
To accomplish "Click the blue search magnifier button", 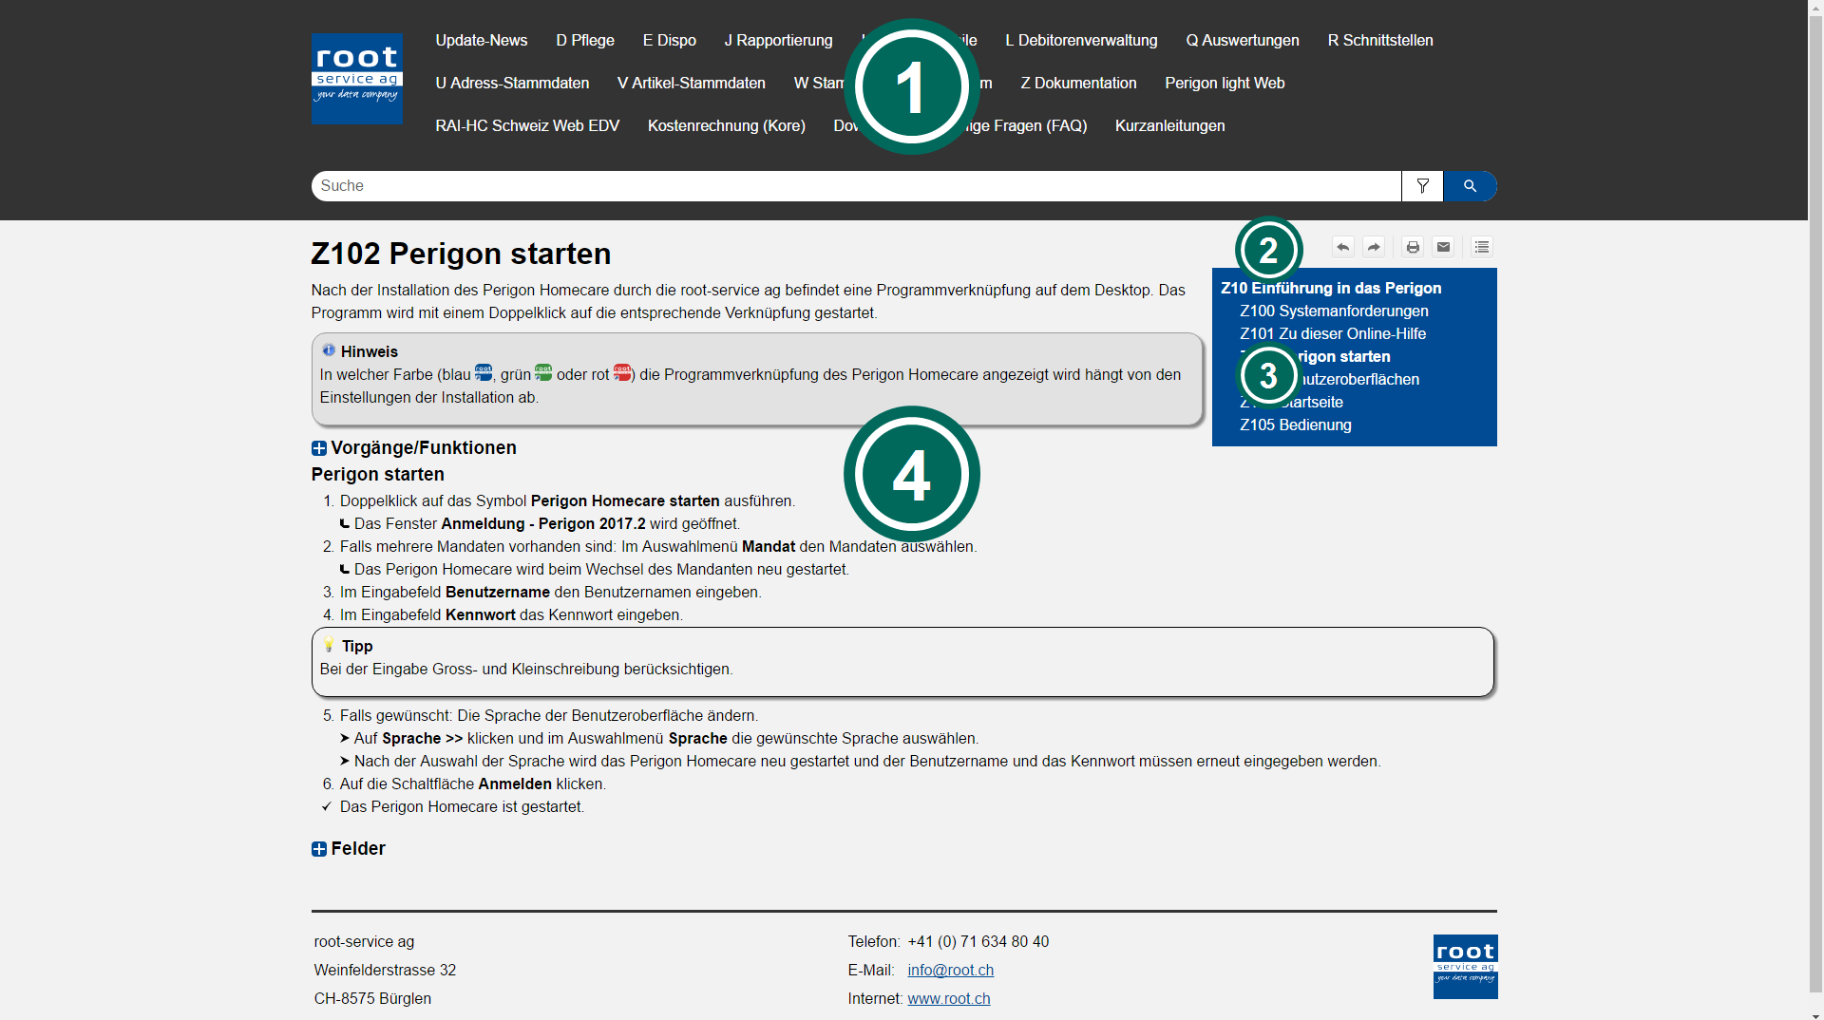I will pos(1470,186).
